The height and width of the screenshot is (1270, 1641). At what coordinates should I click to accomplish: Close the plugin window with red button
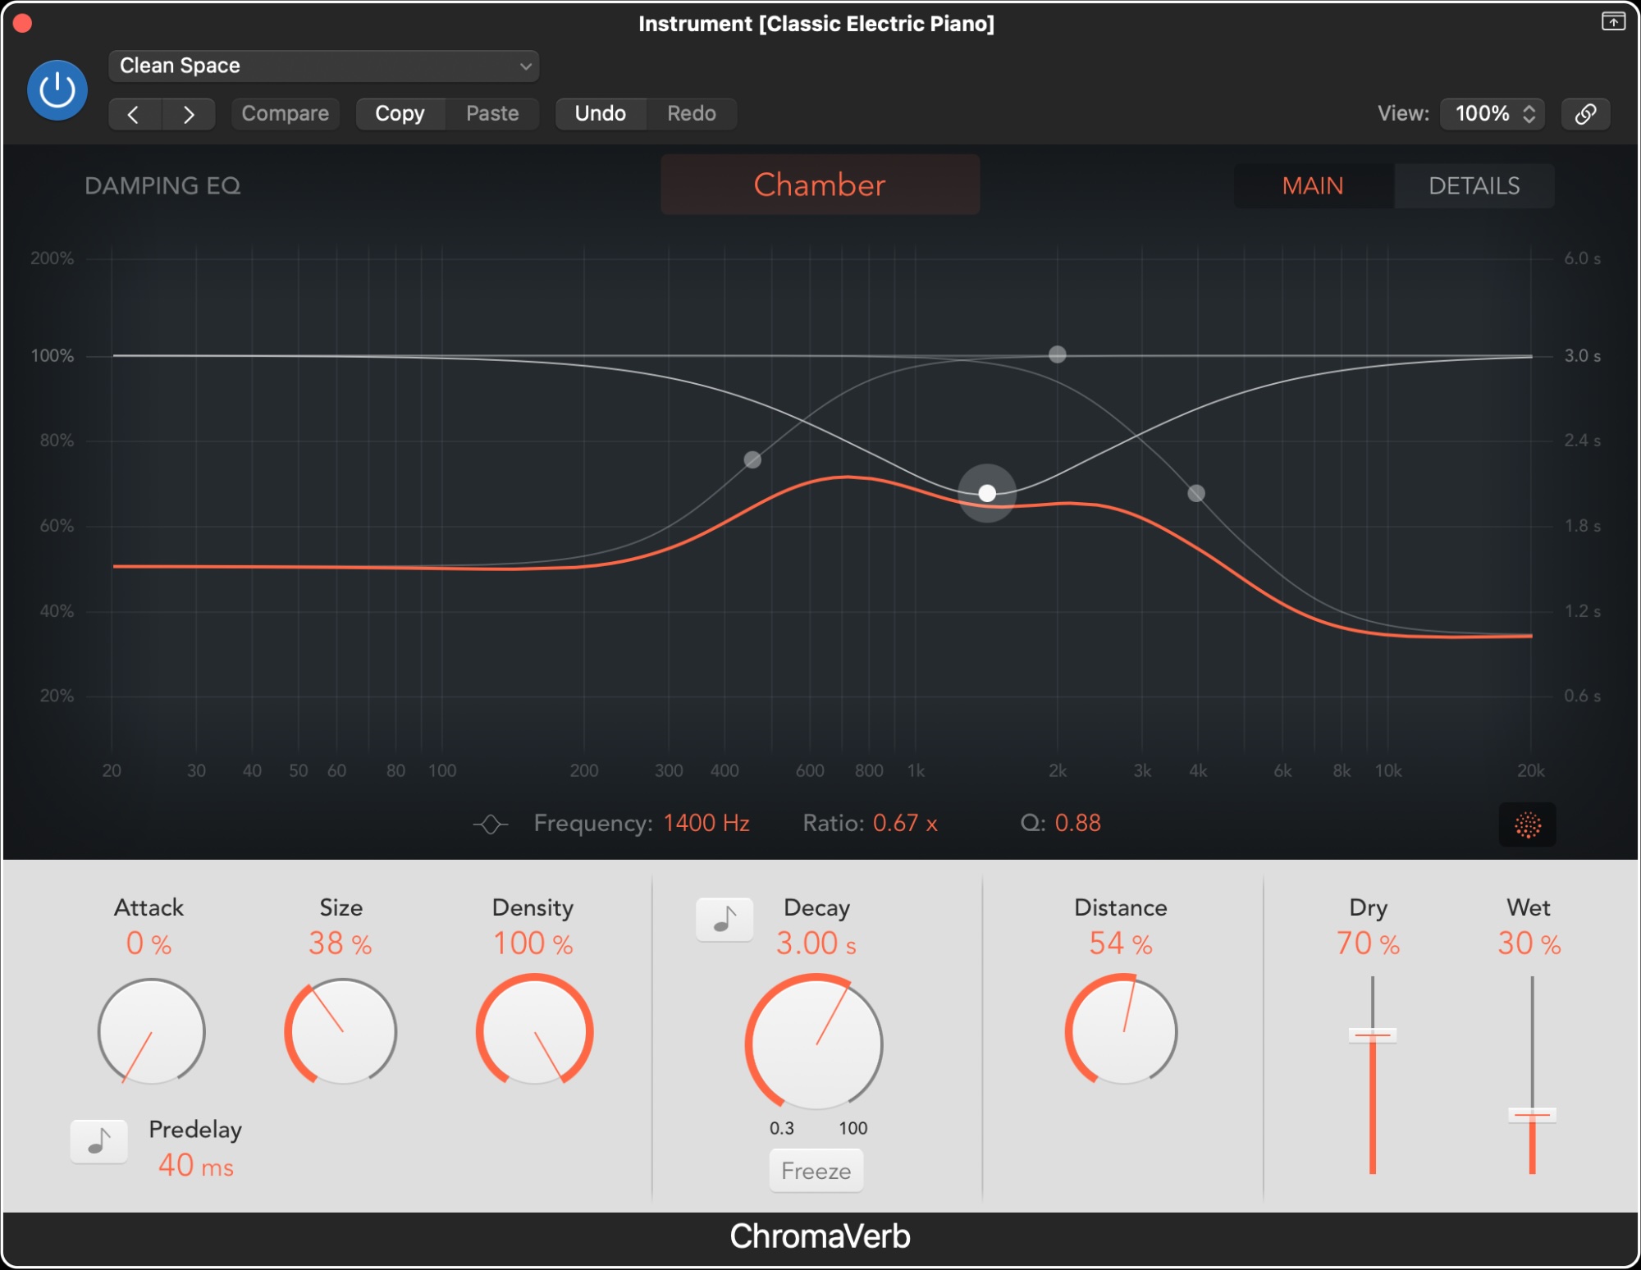pos(23,23)
